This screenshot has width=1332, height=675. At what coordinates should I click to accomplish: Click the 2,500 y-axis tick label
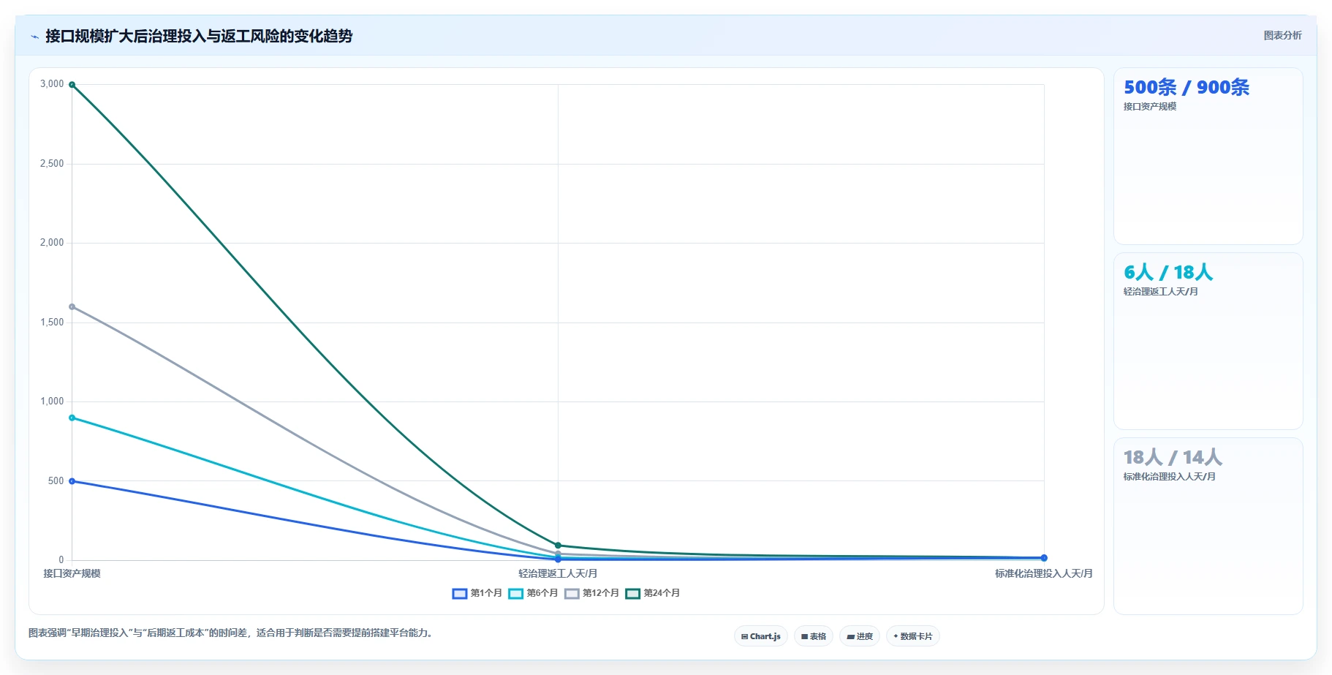[52, 163]
